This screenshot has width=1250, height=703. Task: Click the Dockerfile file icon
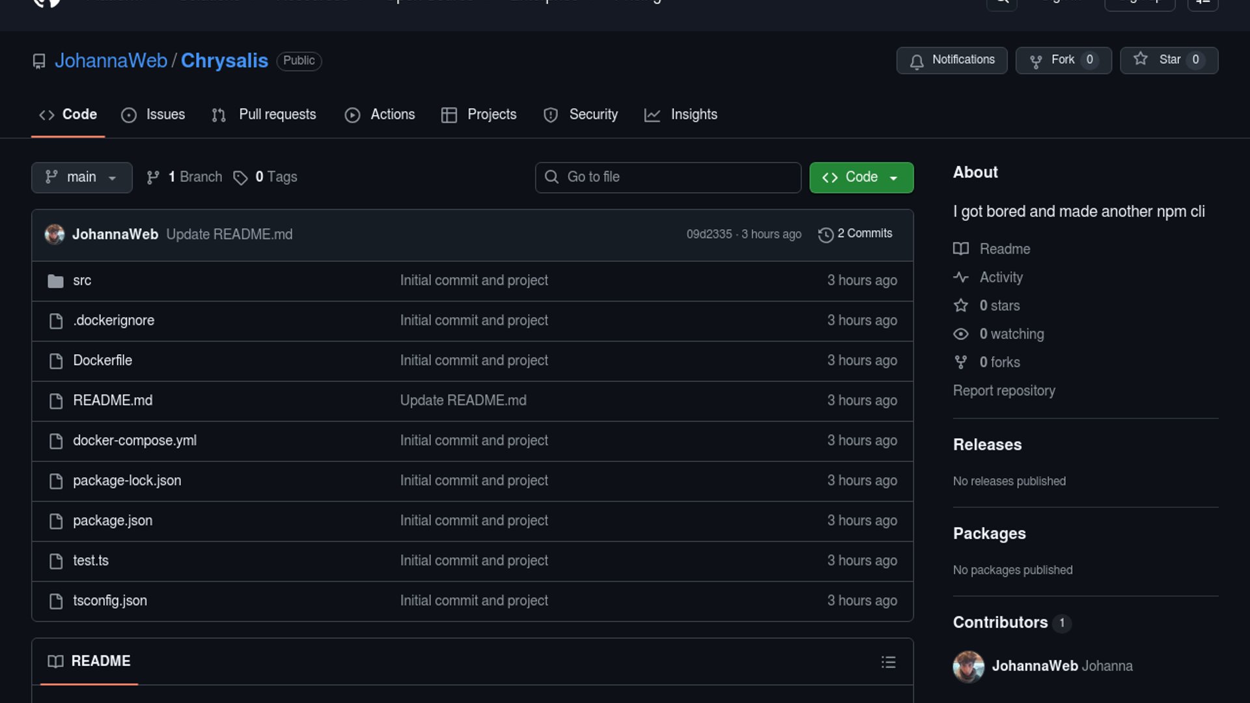(x=56, y=361)
